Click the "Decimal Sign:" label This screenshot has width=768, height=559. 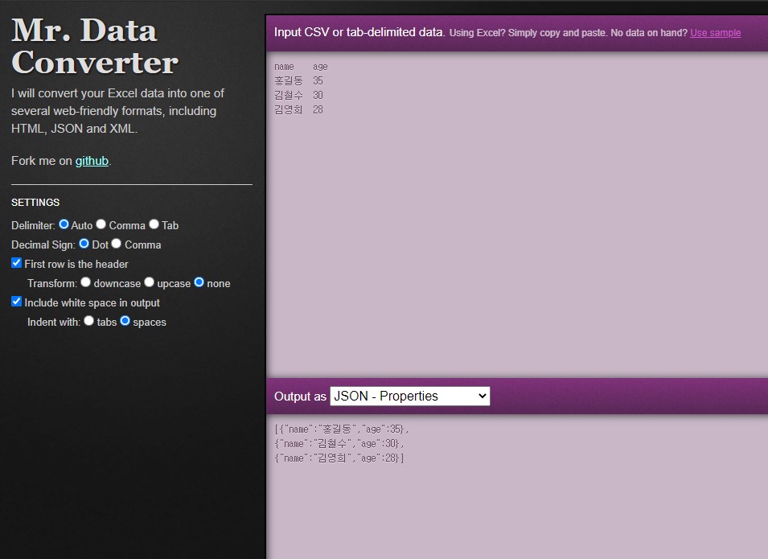click(x=43, y=245)
